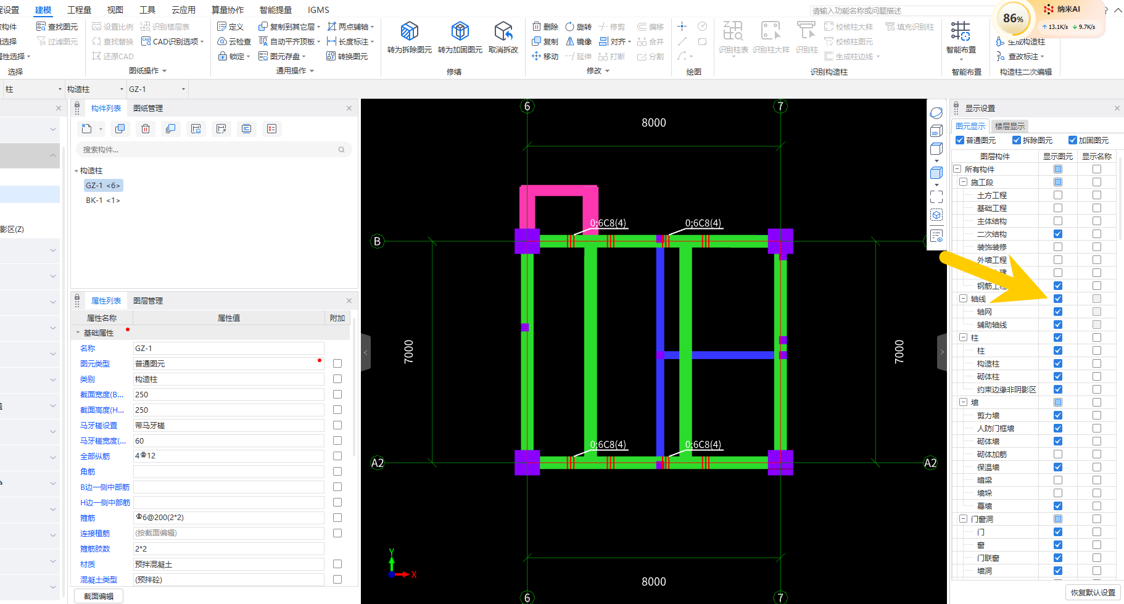Select the 镜像 mirror tool

(x=579, y=41)
